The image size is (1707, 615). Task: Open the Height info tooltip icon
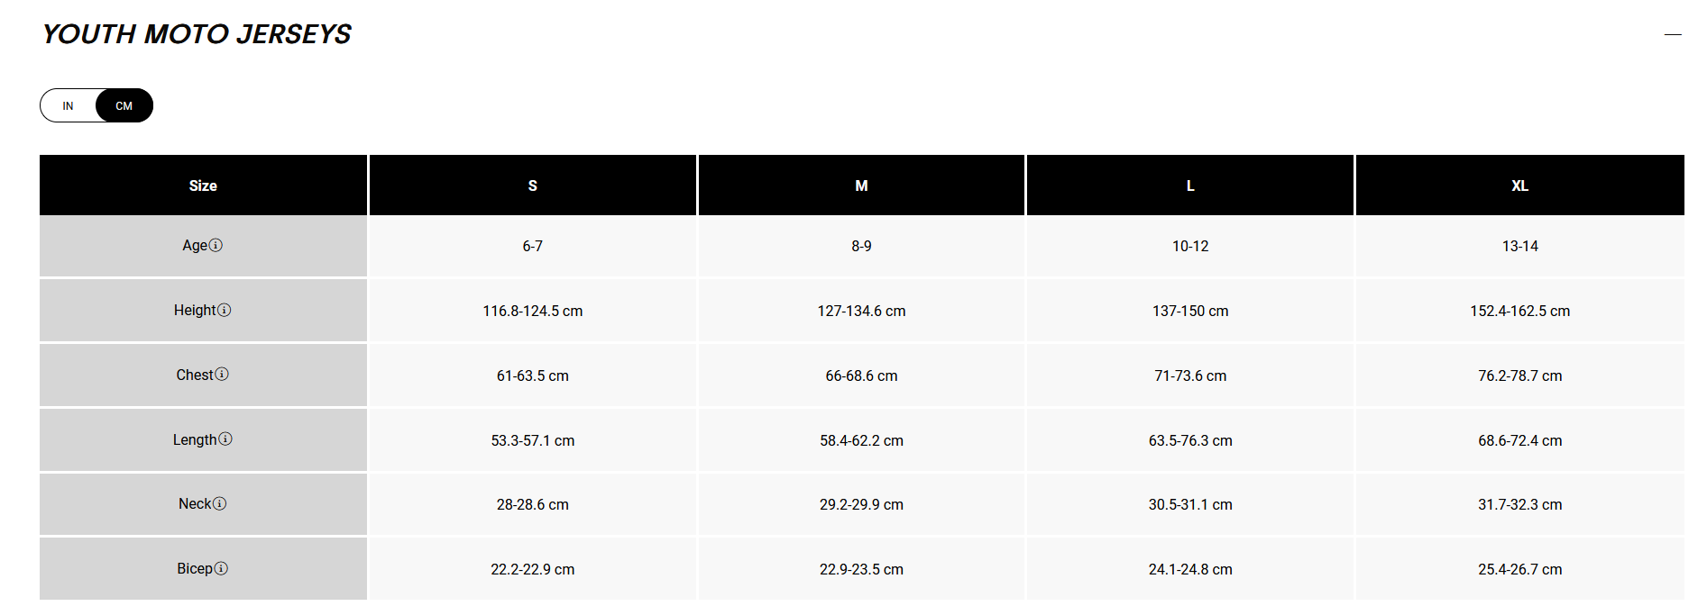point(225,310)
